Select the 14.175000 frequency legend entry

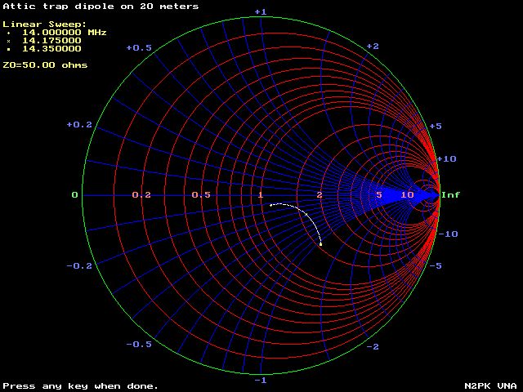[51, 40]
